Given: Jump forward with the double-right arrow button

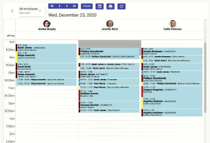Looking at the screenshot, I should [x=74, y=6].
